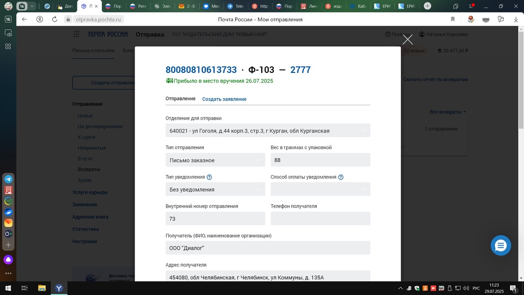Open Все возвраты filter dropdown
Screen dimensions: 524x295
[447, 112]
